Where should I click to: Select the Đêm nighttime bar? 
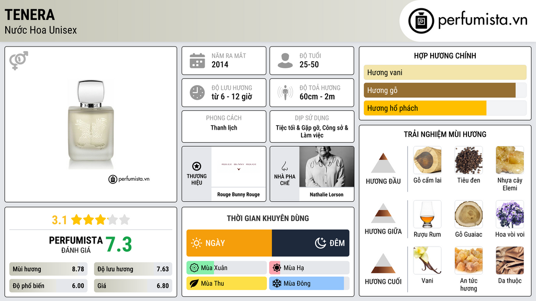click(x=311, y=243)
